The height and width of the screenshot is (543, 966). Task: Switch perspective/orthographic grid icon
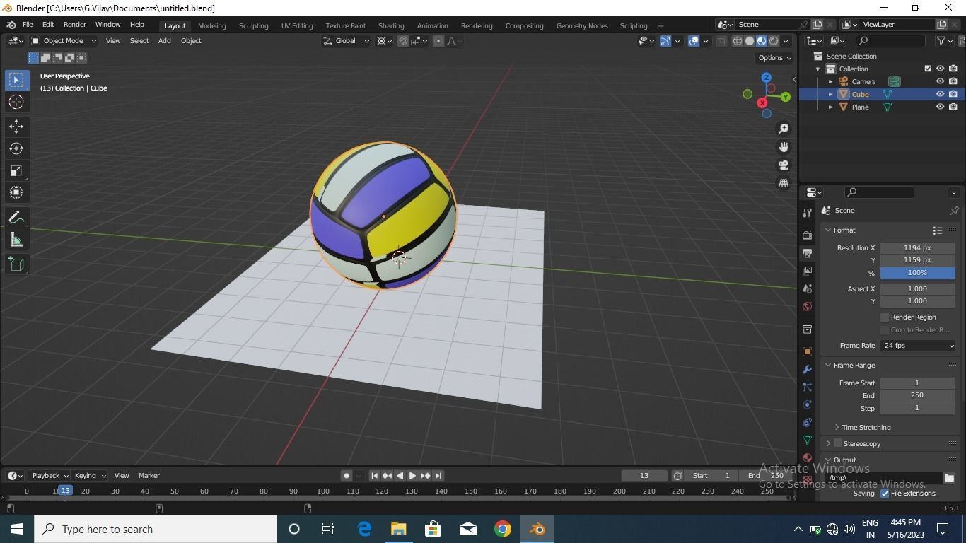coord(784,184)
